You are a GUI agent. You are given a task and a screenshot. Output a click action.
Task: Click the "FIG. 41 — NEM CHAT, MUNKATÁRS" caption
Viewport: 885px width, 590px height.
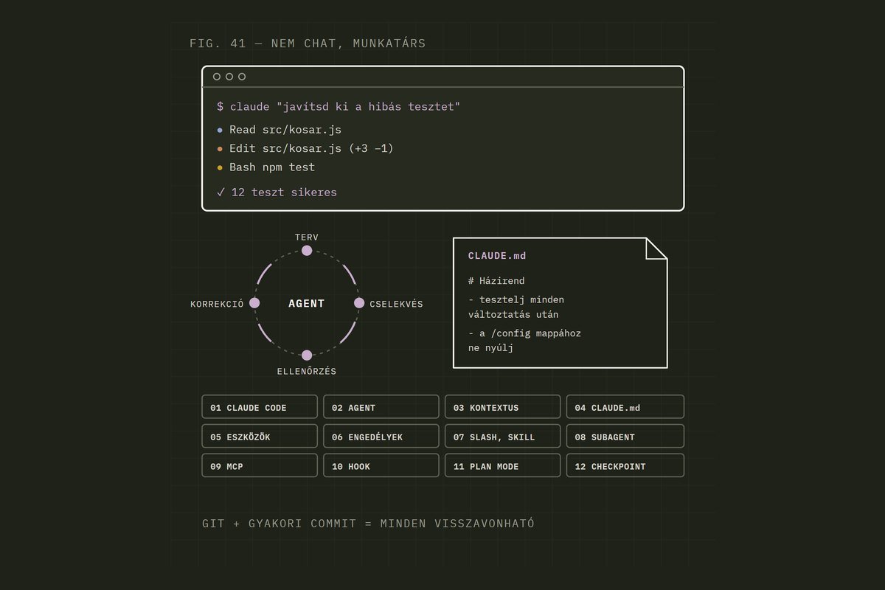coord(308,44)
